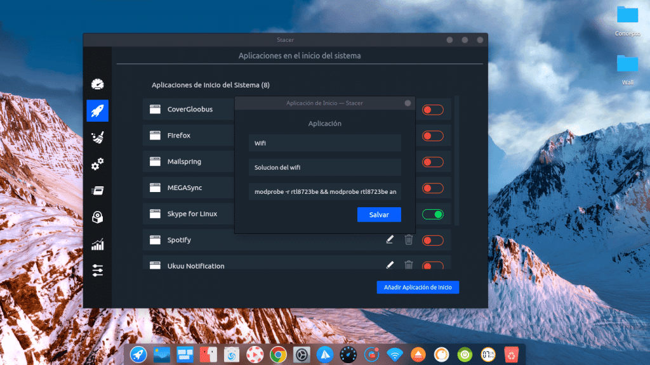Click the comment field Solucion del wifi
This screenshot has width=650, height=365.
click(x=324, y=167)
